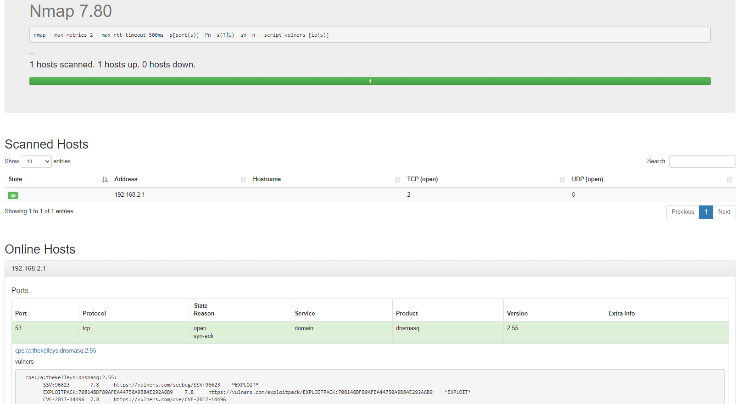
Task: Click the Next pagination button
Action: coord(724,212)
